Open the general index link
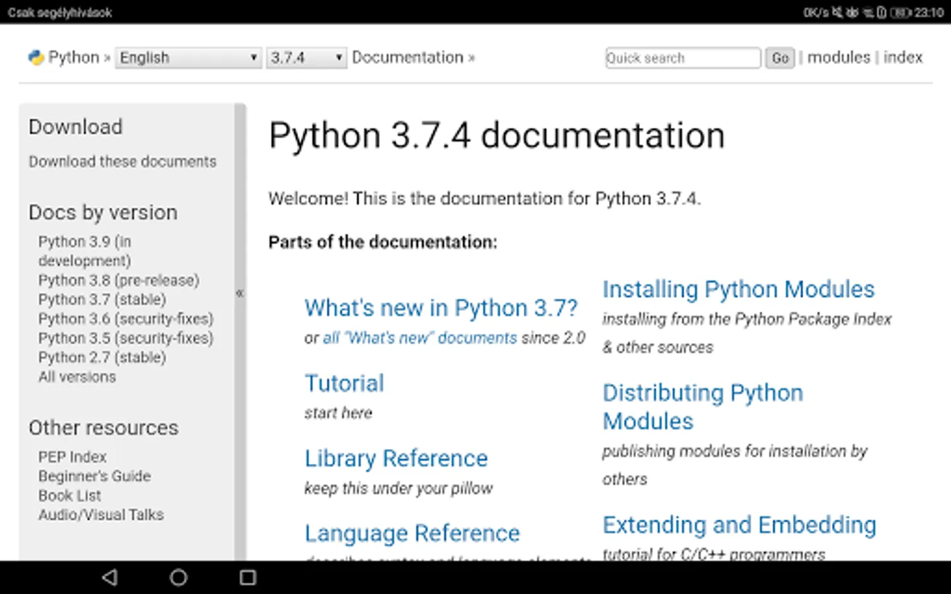The width and height of the screenshot is (951, 594). 903,57
